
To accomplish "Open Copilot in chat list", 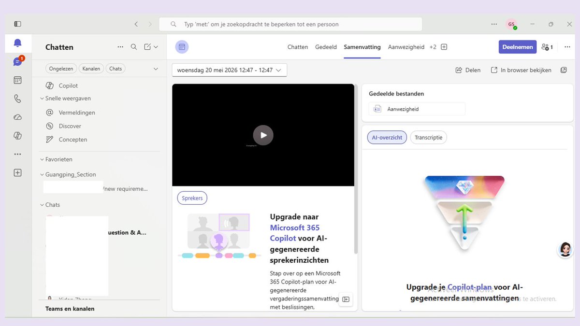I will coord(68,85).
